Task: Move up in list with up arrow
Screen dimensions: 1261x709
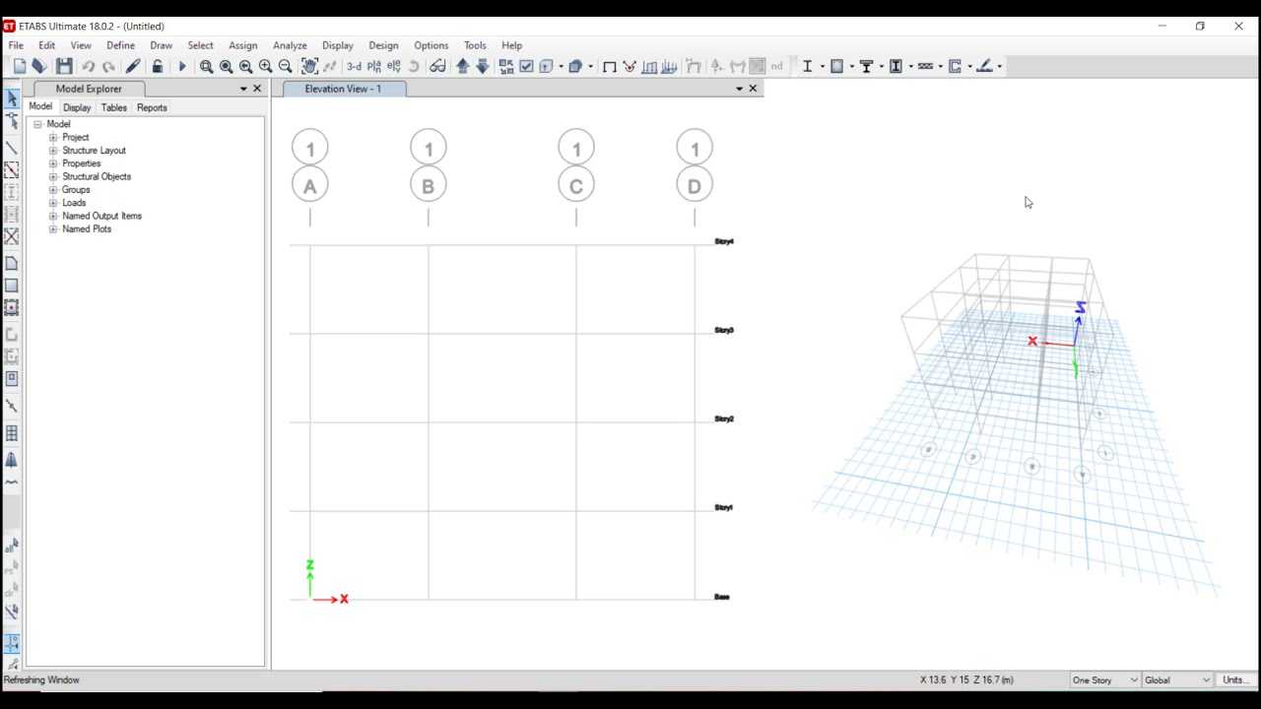Action: [x=462, y=66]
